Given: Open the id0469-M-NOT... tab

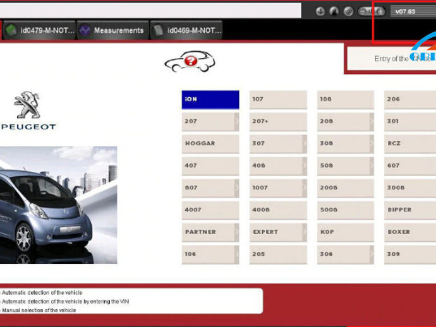Looking at the screenshot, I should tap(186, 30).
